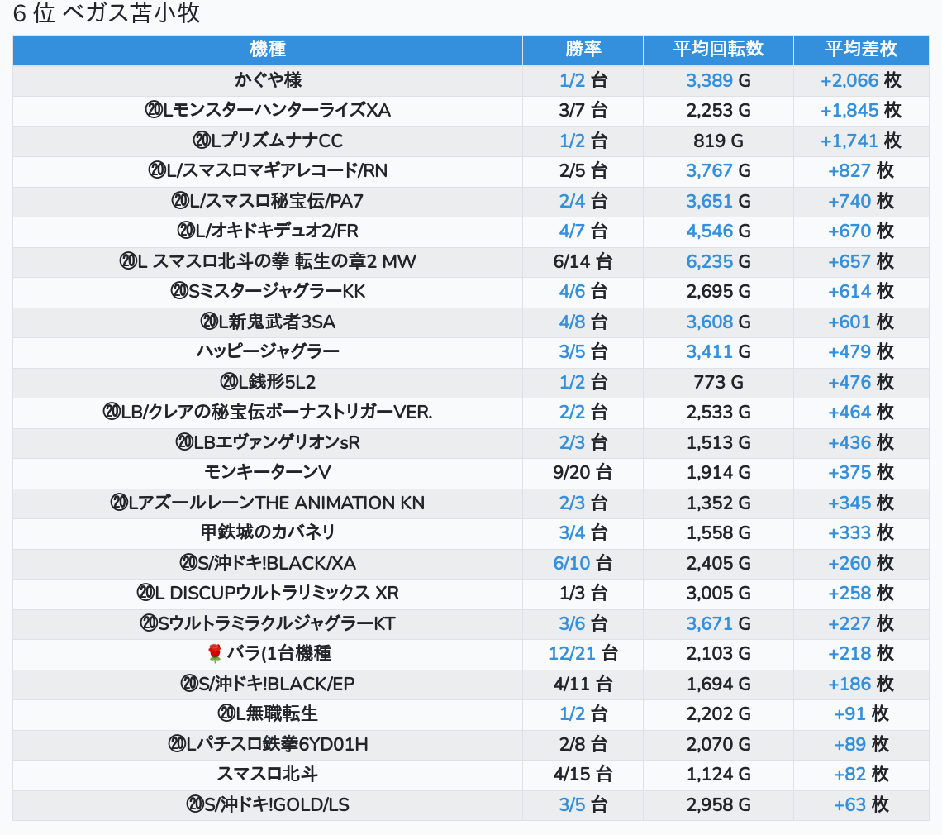Click the ⑳ badge before L新鬼武者3SA
Viewport: 942px width, 835px height.
(x=209, y=322)
